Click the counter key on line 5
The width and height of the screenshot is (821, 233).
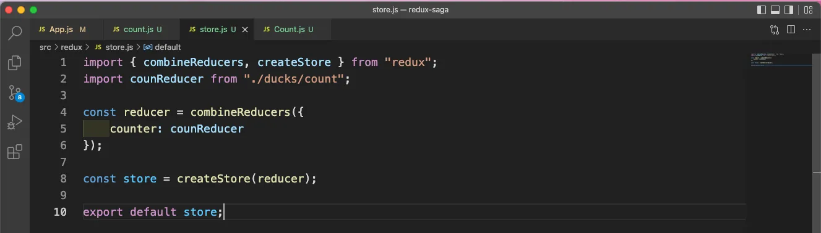(134, 129)
